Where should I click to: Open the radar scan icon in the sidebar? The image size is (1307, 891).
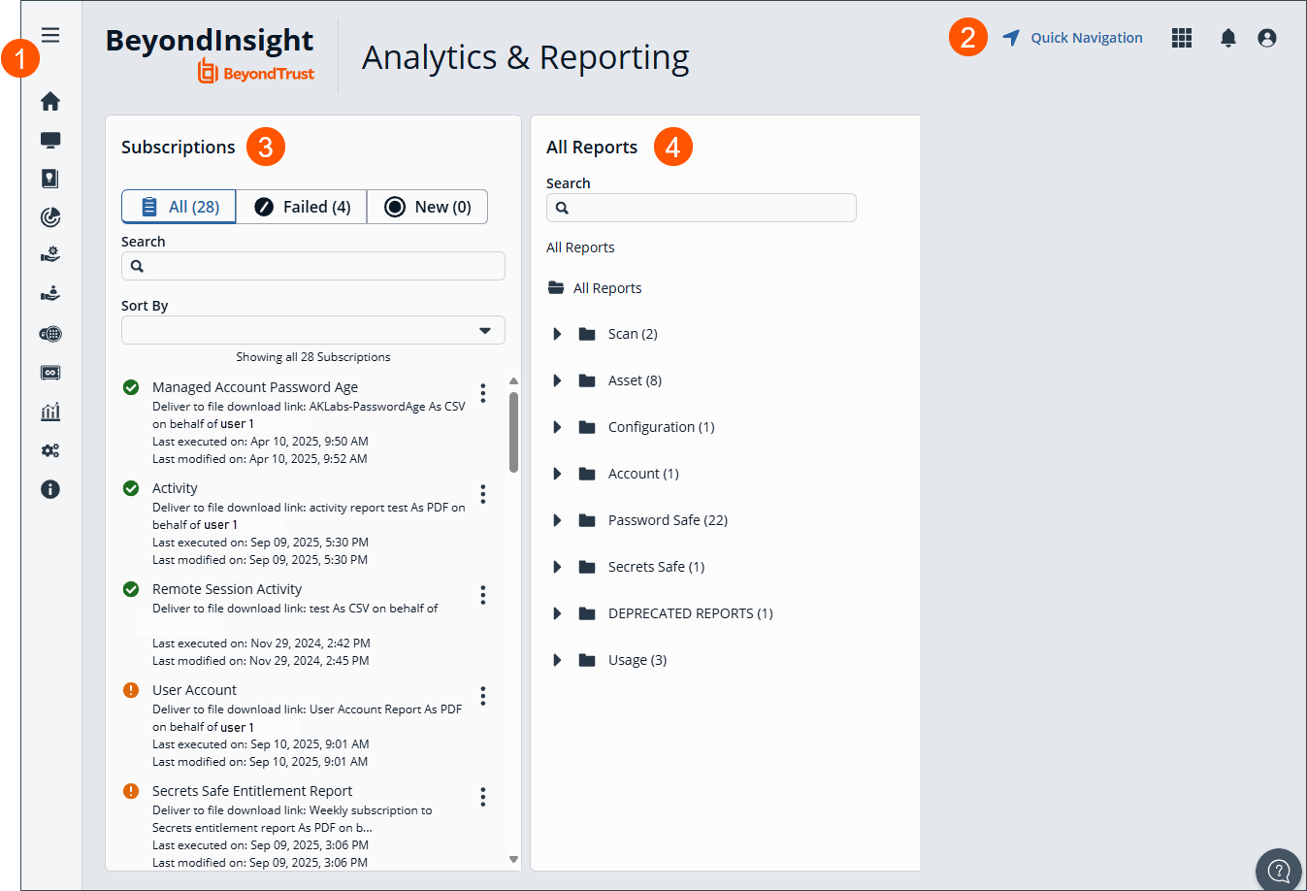50,217
